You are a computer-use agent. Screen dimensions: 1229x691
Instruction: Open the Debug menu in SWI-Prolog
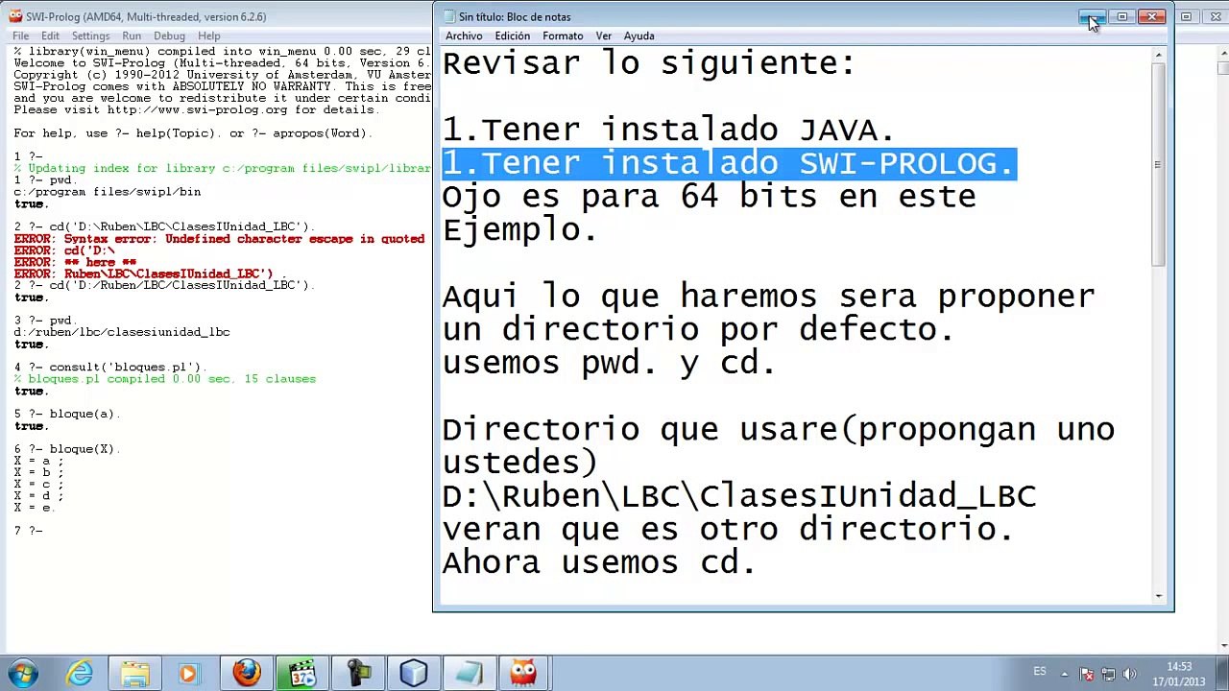click(169, 36)
